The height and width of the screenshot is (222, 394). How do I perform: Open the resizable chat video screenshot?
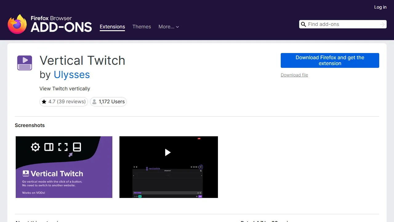168,167
